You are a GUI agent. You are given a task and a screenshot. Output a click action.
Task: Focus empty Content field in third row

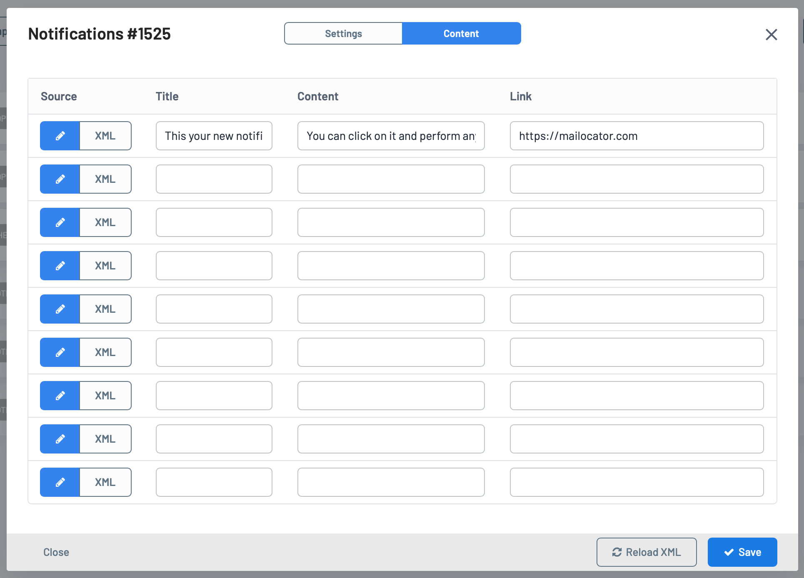click(x=391, y=222)
